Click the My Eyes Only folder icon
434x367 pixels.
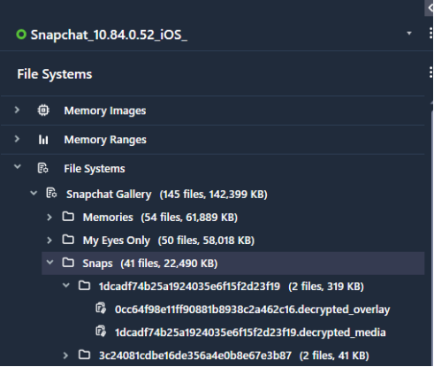pos(68,240)
